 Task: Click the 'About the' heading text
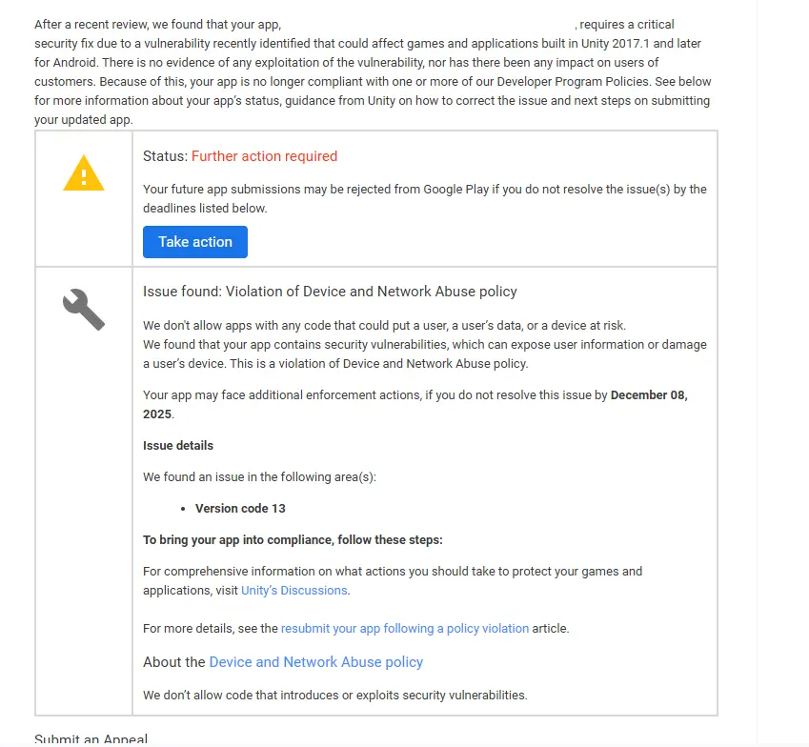pyautogui.click(x=174, y=662)
